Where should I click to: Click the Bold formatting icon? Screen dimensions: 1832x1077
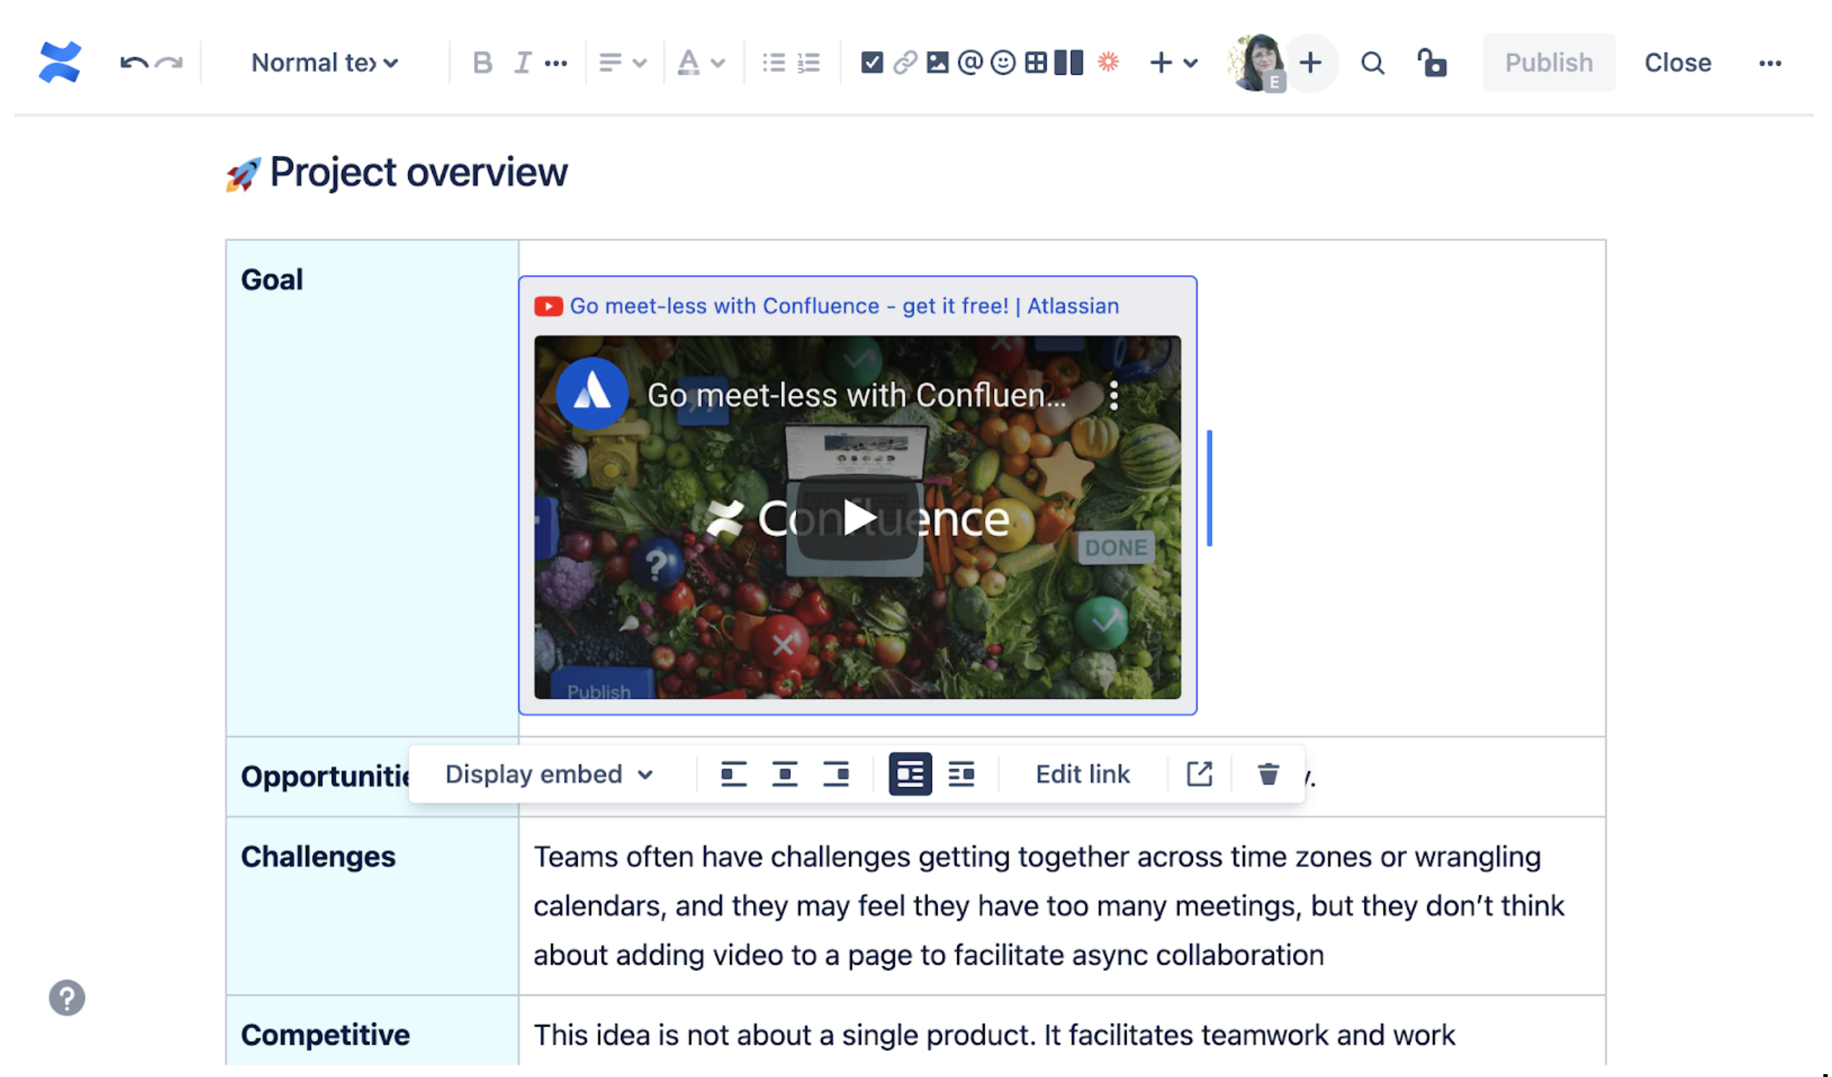coord(478,61)
